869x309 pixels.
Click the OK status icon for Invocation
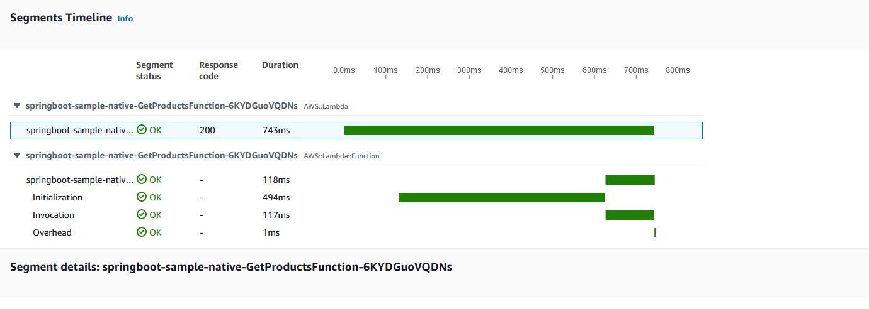(x=142, y=215)
